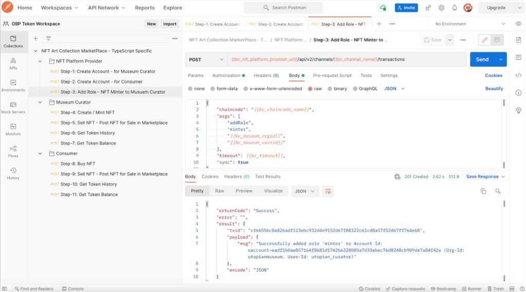The image size is (526, 292).
Task: Select the form-data body type radio
Action: click(212, 89)
